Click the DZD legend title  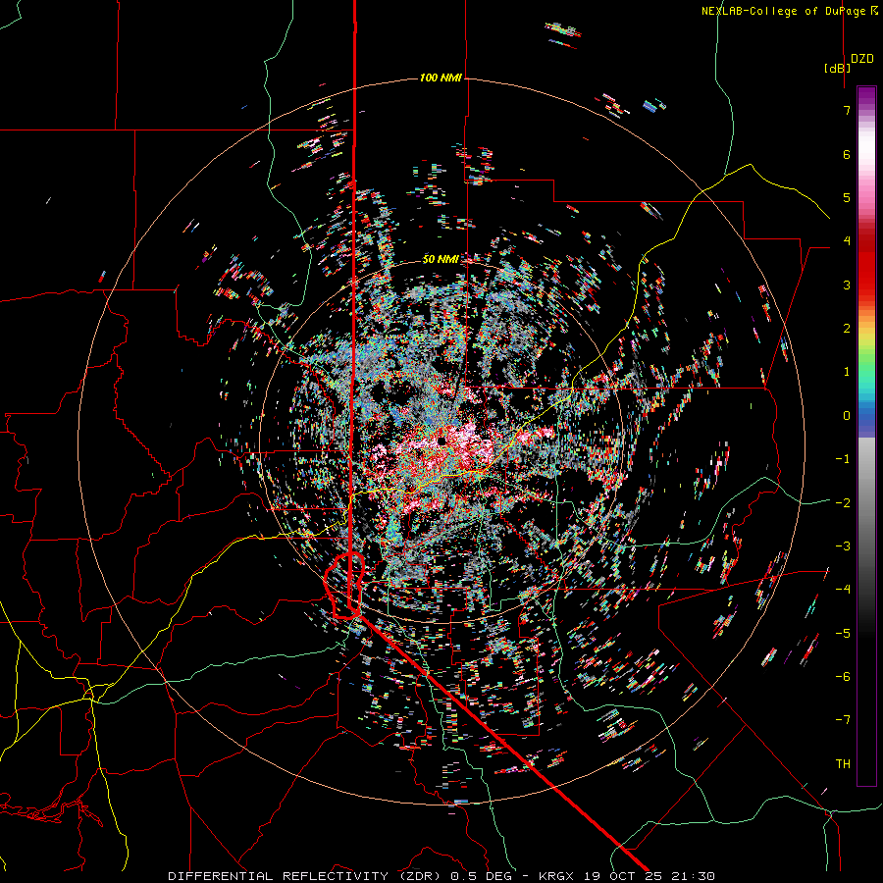[x=862, y=59]
